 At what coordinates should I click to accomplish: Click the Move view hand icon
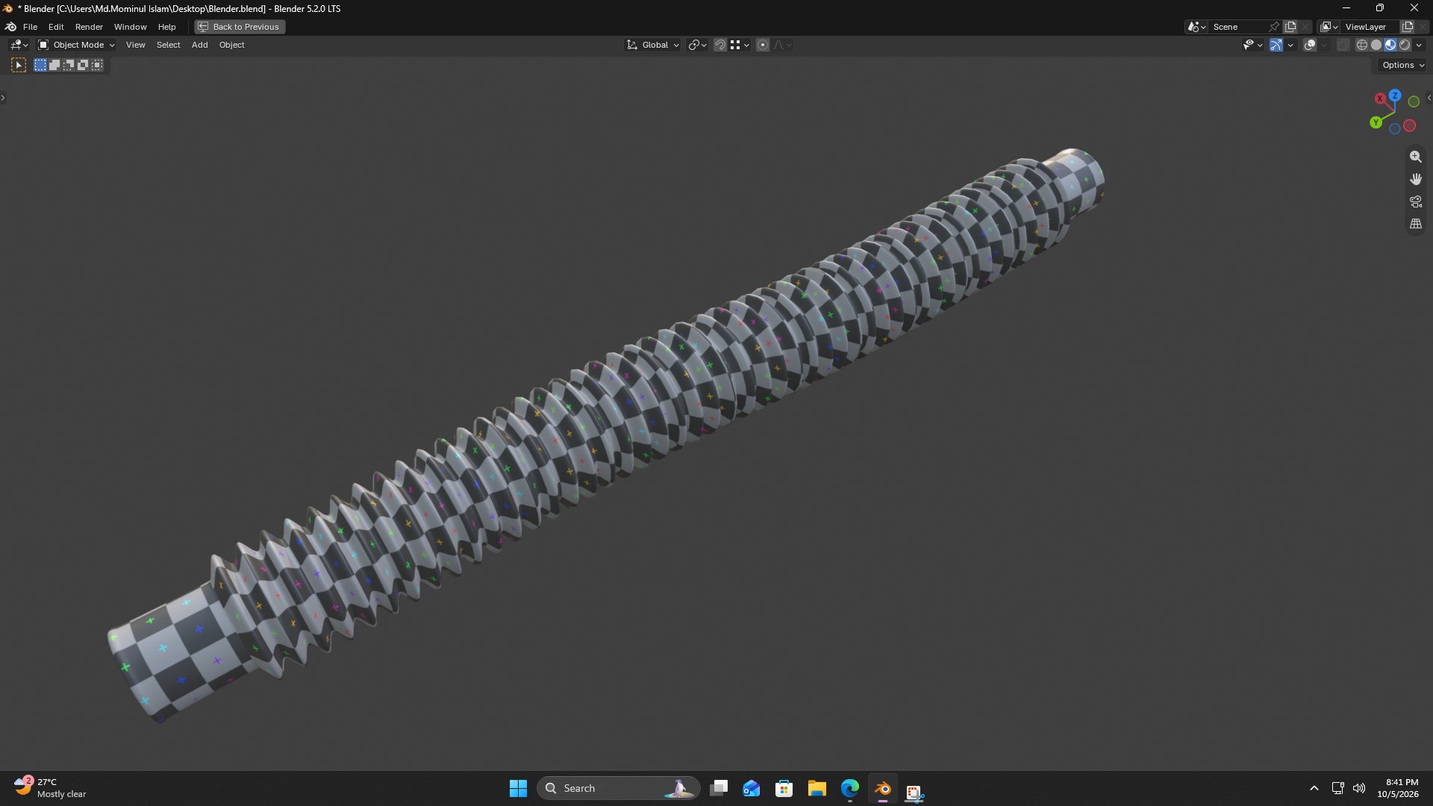click(x=1415, y=179)
